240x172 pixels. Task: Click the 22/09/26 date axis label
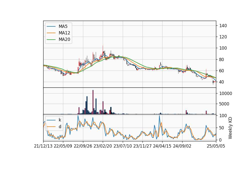pos(83,146)
